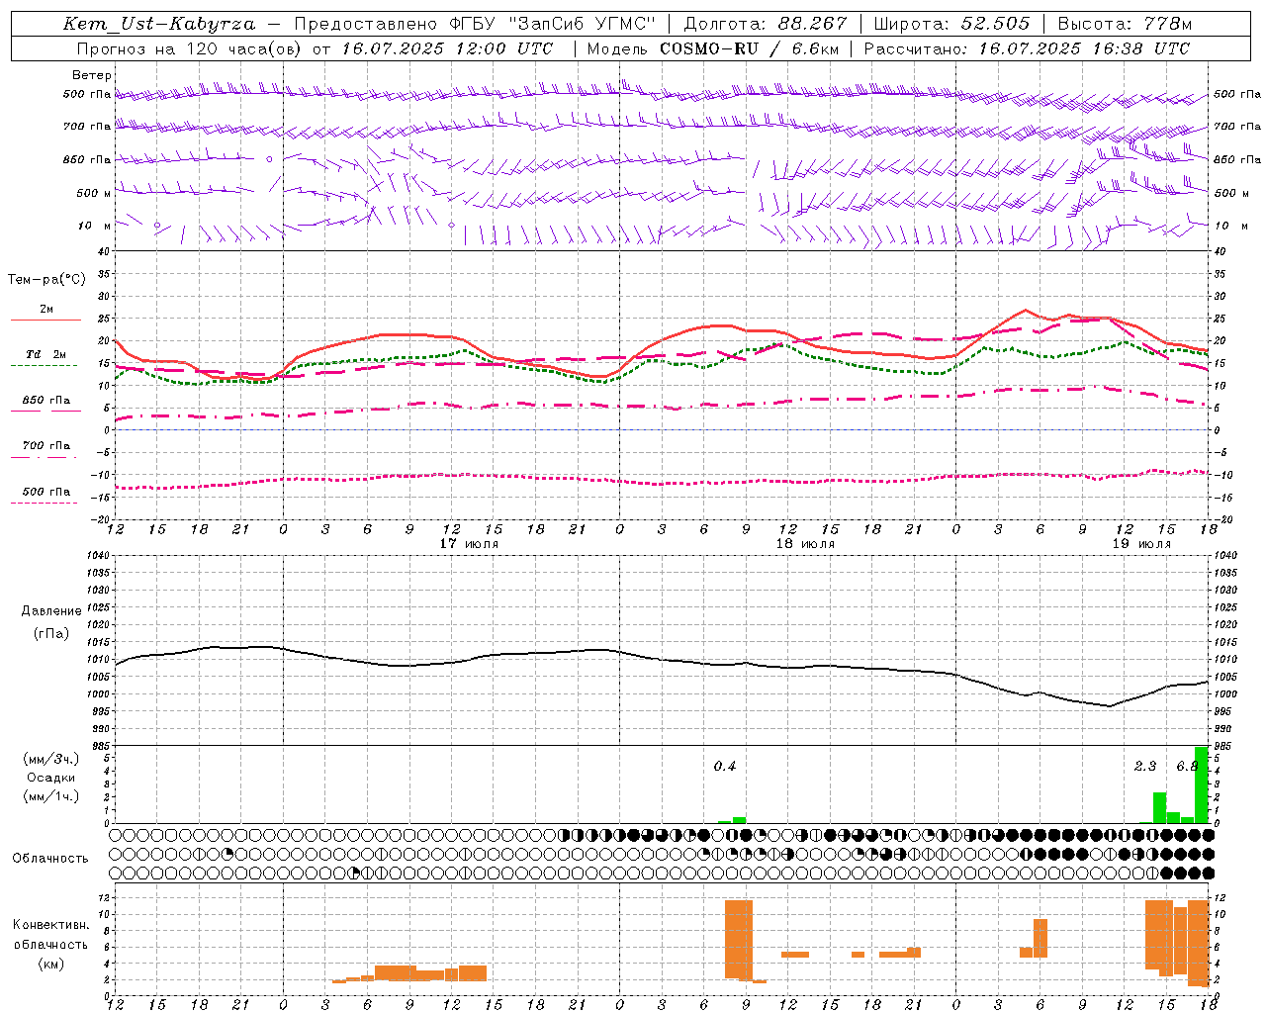The width and height of the screenshot is (1266, 1013).
Task: Click the Широта: 52.505 value
Action: pos(951,24)
